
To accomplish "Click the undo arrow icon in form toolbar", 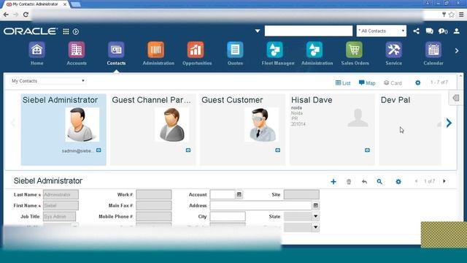I will (x=364, y=181).
